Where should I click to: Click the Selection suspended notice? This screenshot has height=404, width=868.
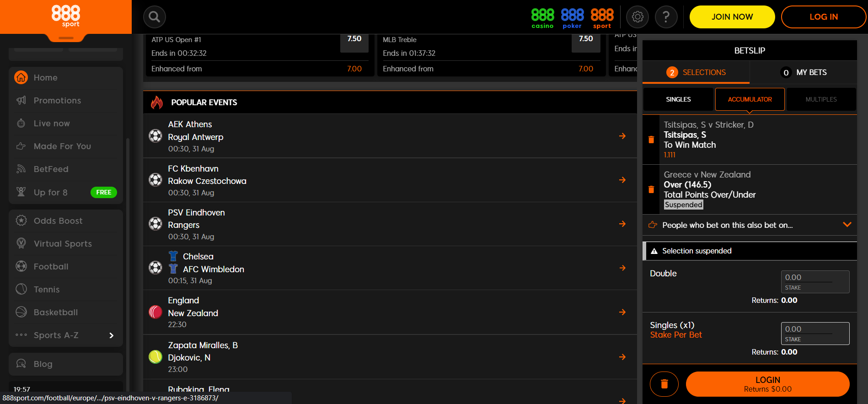click(x=750, y=251)
